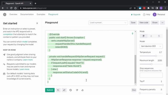Bookmark page with star icon

click(135, 8)
